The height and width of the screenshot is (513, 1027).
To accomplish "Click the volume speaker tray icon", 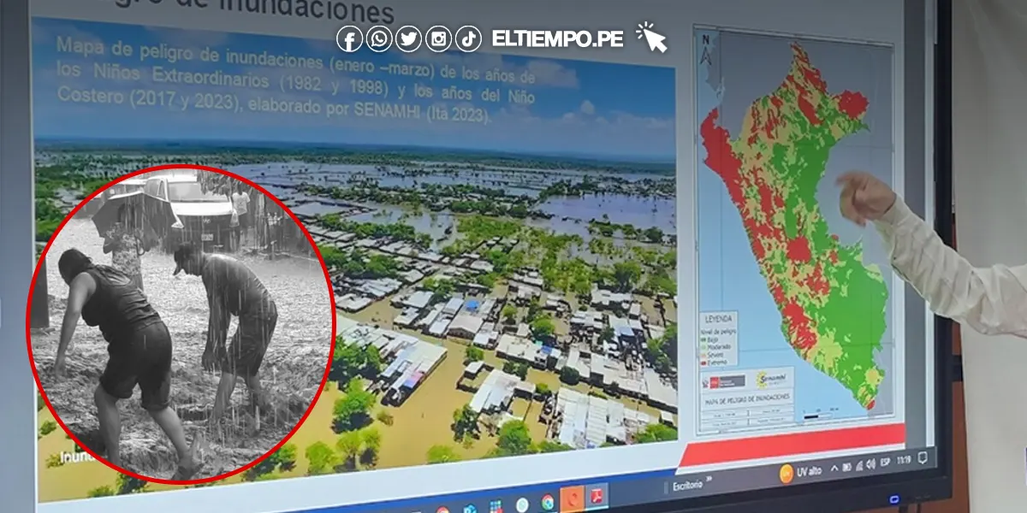I will click(872, 466).
